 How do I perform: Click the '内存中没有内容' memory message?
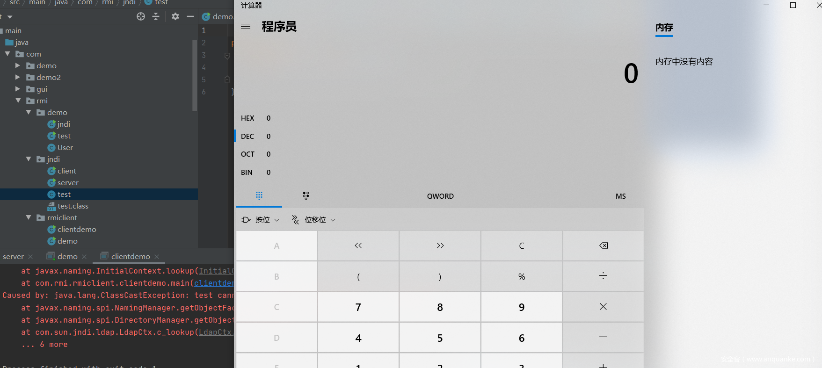click(x=684, y=62)
